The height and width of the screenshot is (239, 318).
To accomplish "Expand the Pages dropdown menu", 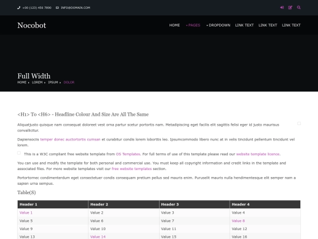I will (193, 25).
